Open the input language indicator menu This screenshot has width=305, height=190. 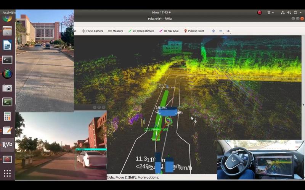[x=270, y=12]
